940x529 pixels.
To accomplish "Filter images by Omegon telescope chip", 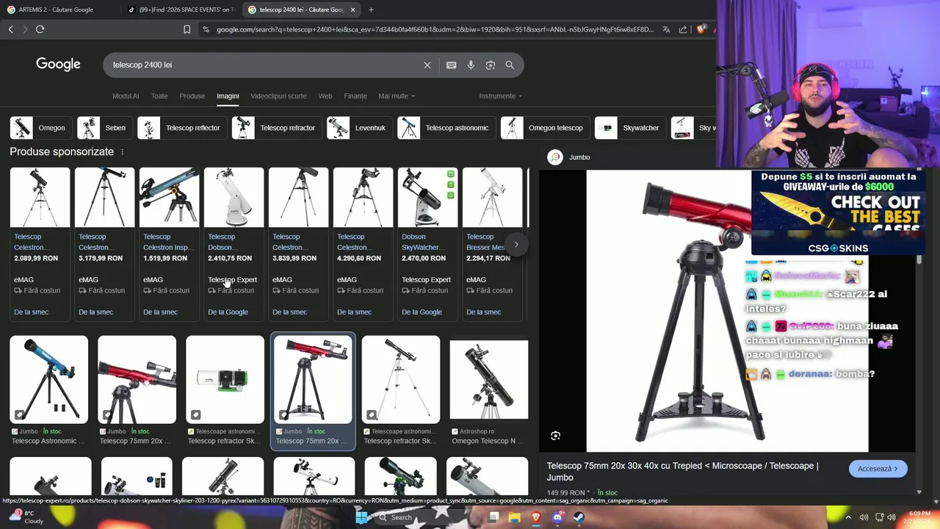I will pos(544,128).
